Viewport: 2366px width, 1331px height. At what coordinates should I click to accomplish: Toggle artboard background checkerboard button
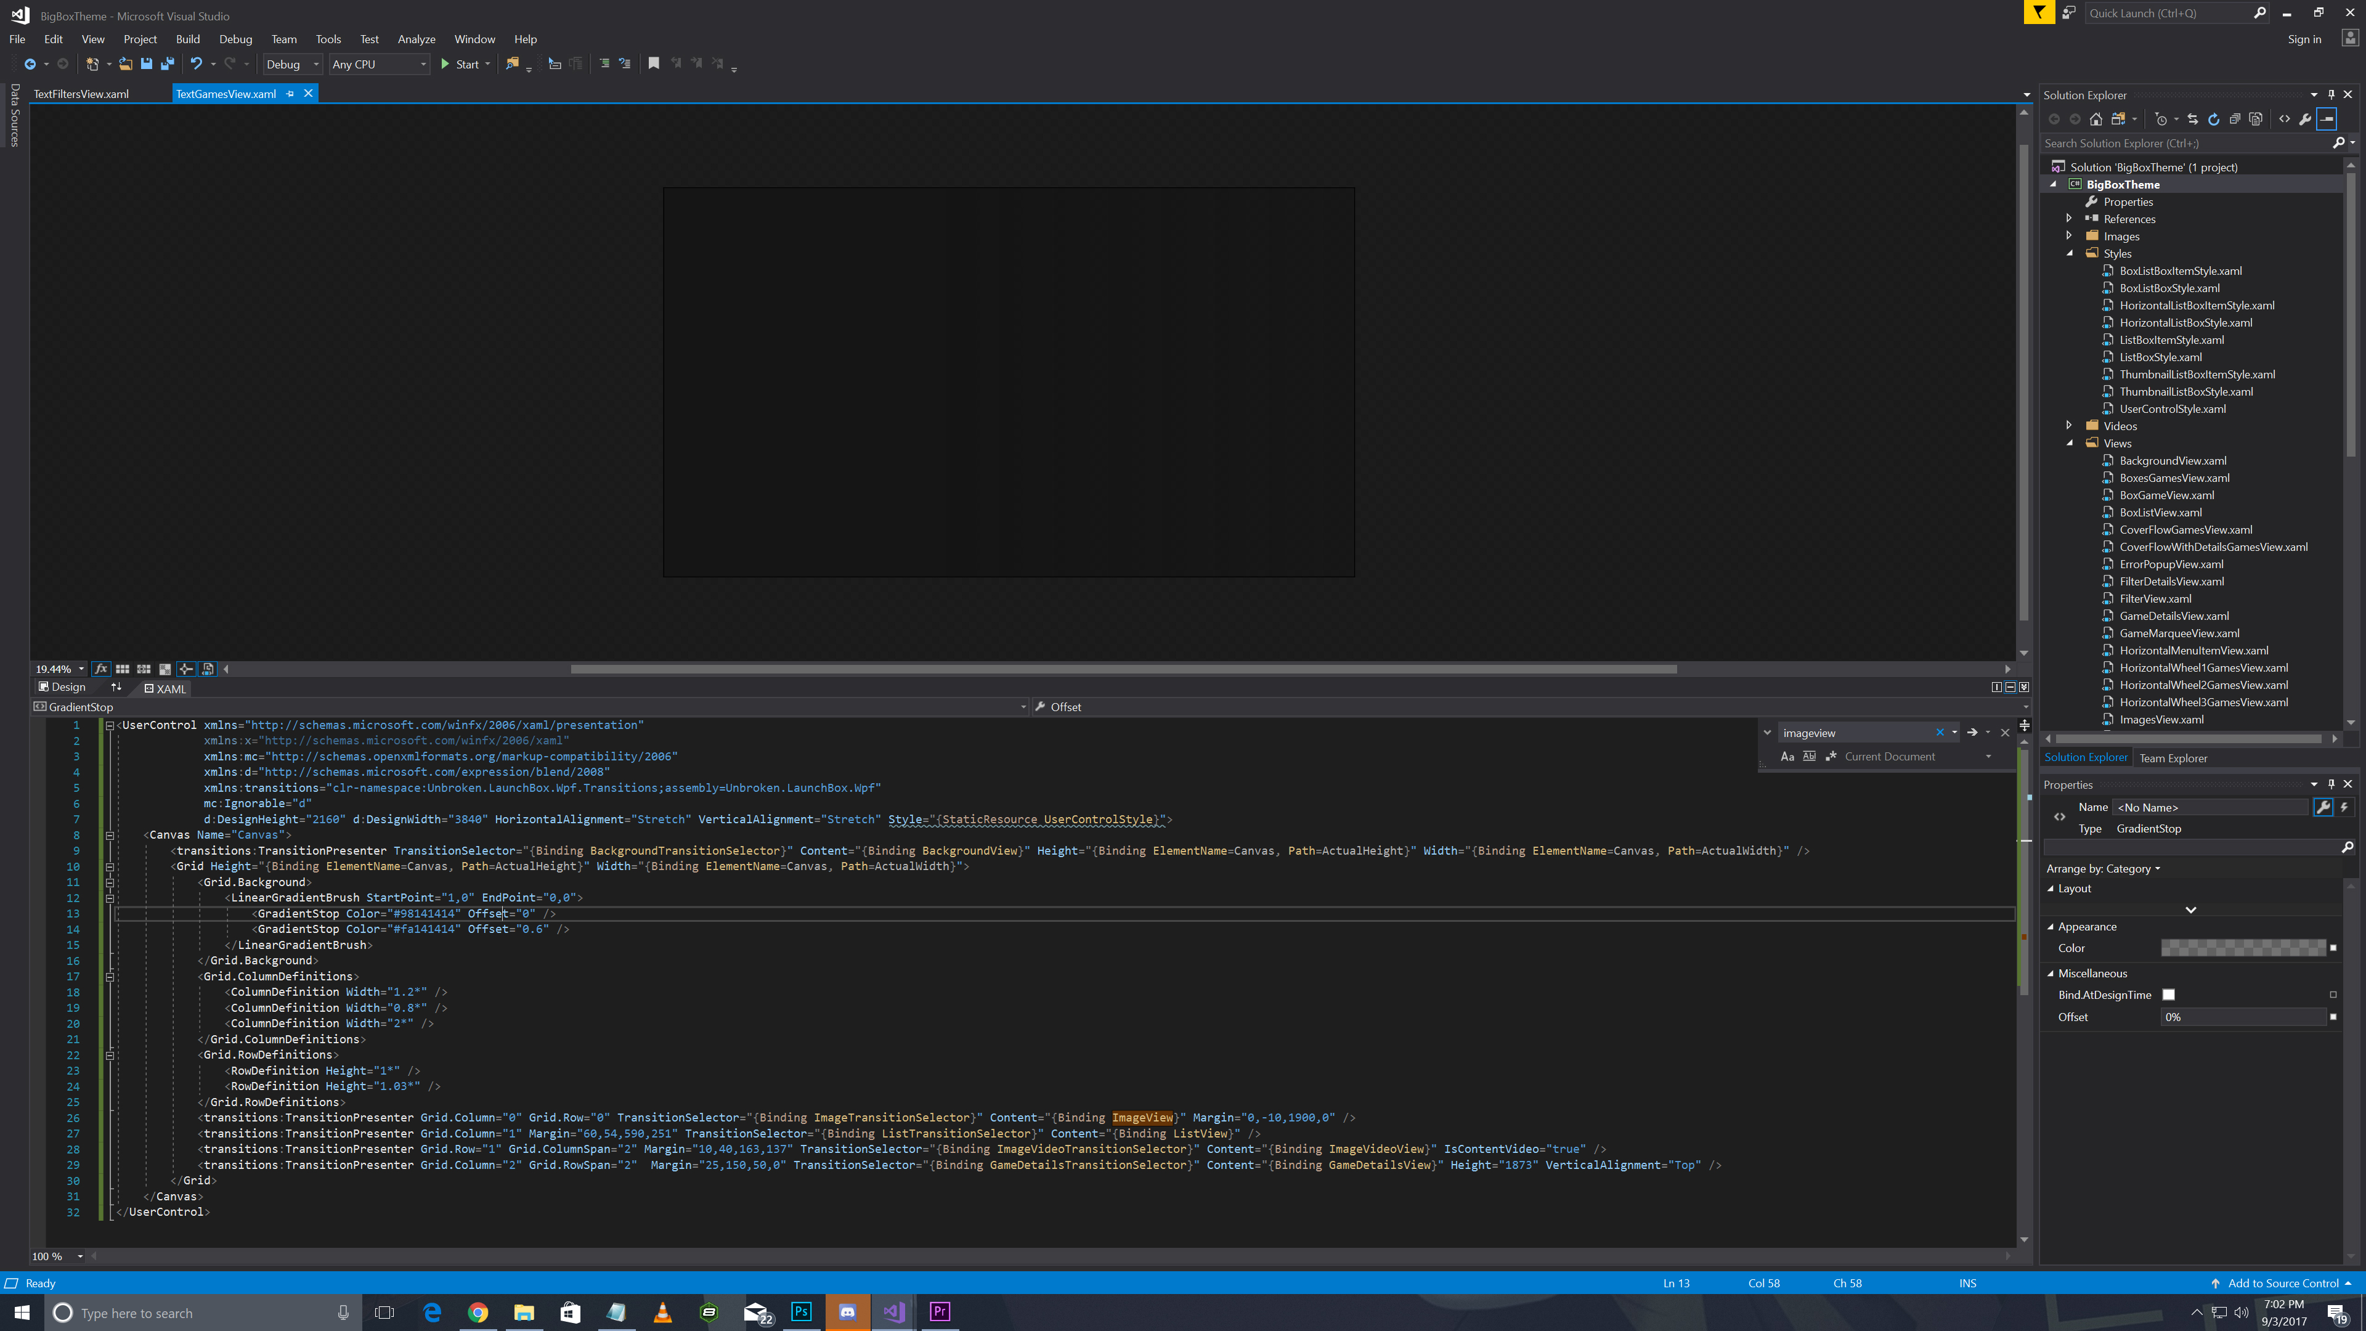[165, 669]
